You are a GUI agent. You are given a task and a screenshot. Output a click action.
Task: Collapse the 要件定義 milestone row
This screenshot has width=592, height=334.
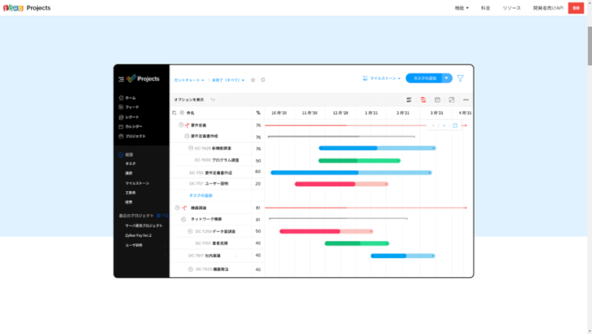(x=181, y=125)
